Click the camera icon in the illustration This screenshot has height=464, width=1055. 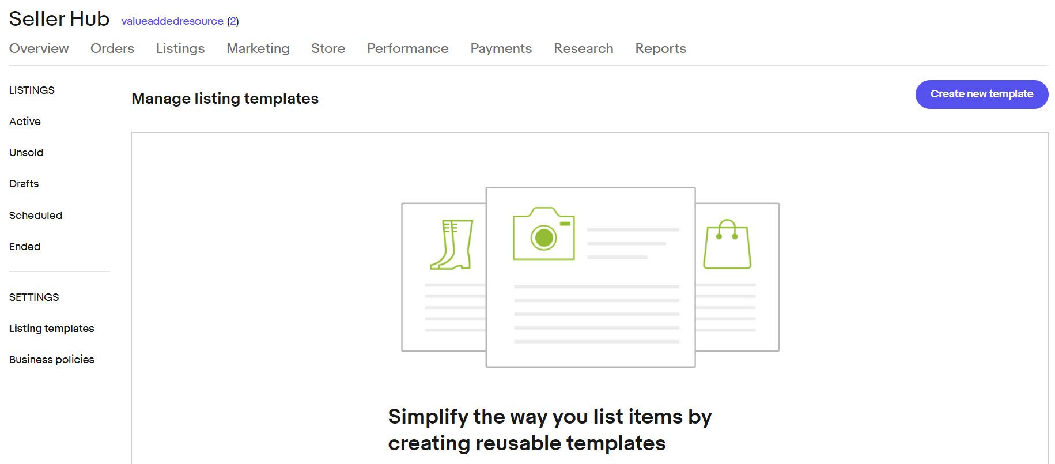543,234
